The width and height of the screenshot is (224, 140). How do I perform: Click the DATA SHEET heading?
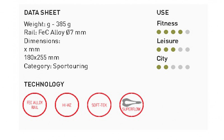pyautogui.click(x=42, y=13)
